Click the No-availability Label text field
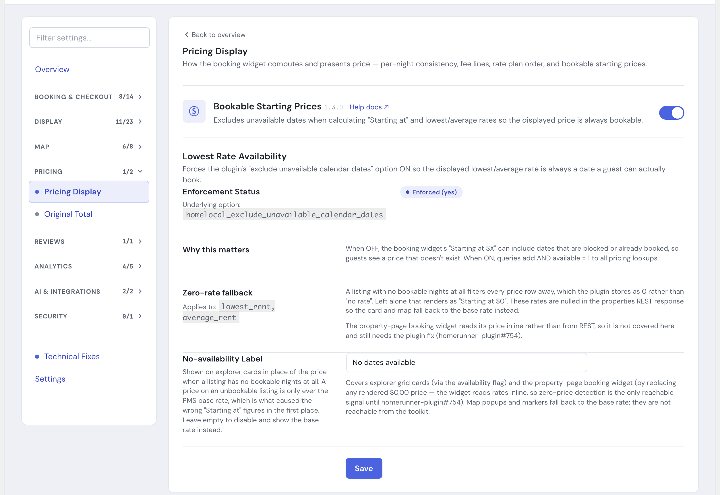The height and width of the screenshot is (495, 720). point(466,362)
